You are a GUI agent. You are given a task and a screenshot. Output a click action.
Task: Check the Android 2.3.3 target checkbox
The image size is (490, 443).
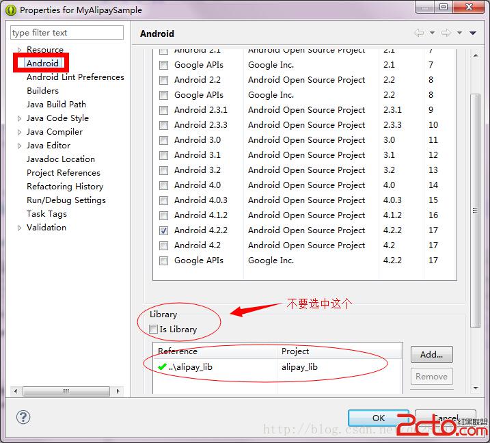coord(163,125)
